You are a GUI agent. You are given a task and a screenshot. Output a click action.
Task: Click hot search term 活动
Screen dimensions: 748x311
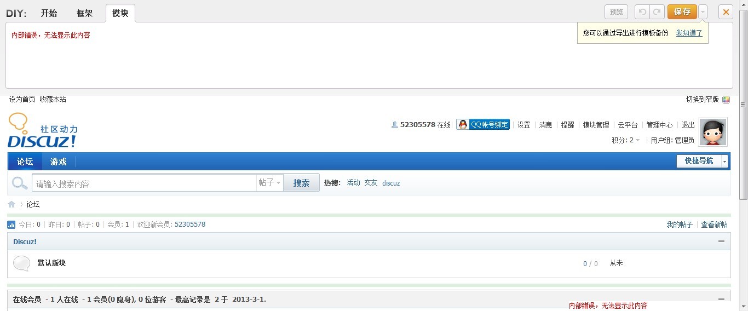[353, 183]
